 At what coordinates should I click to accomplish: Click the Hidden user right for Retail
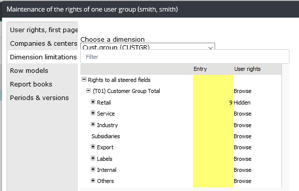pos(242,103)
